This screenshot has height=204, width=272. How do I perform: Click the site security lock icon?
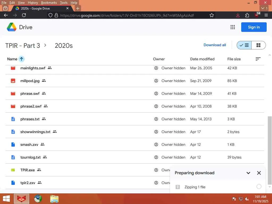click(x=56, y=15)
